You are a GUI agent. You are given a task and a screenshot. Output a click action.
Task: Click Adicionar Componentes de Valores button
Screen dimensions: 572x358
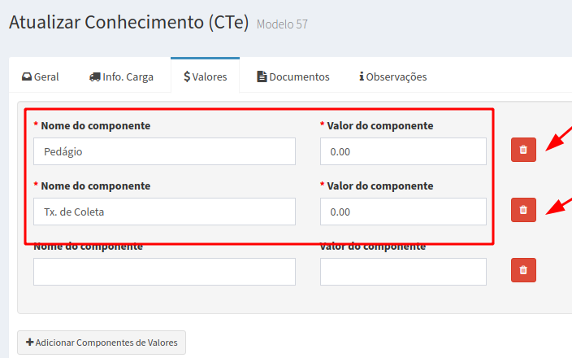tap(102, 343)
